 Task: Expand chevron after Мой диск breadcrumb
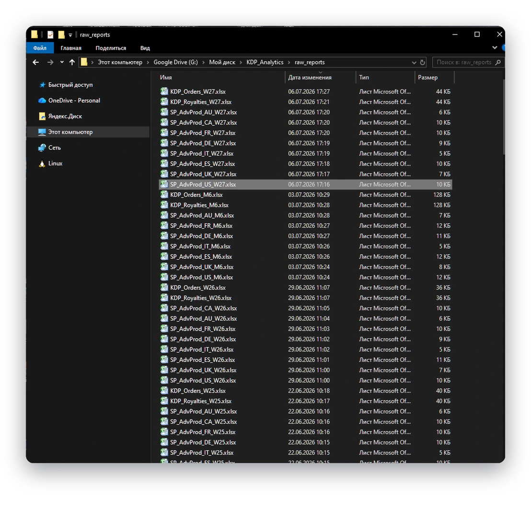tap(241, 62)
